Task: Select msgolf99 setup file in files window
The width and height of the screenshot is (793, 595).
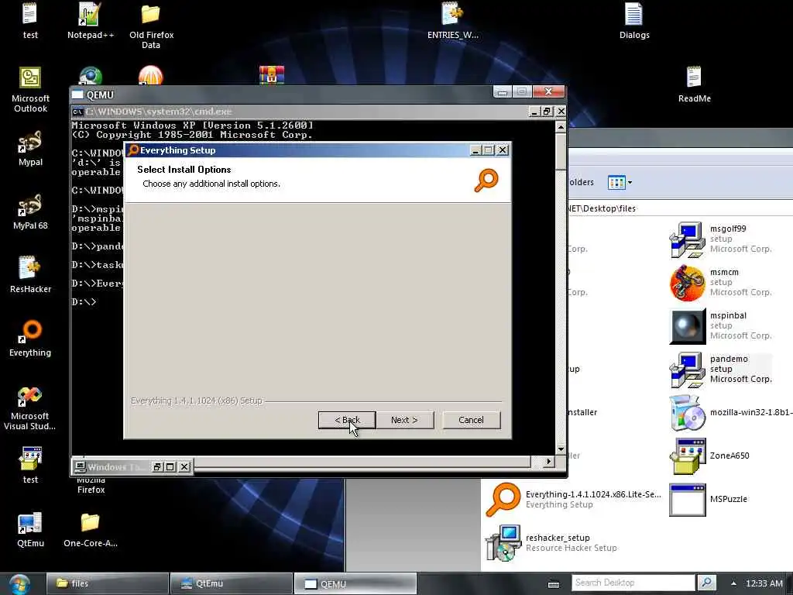Action: pos(721,239)
